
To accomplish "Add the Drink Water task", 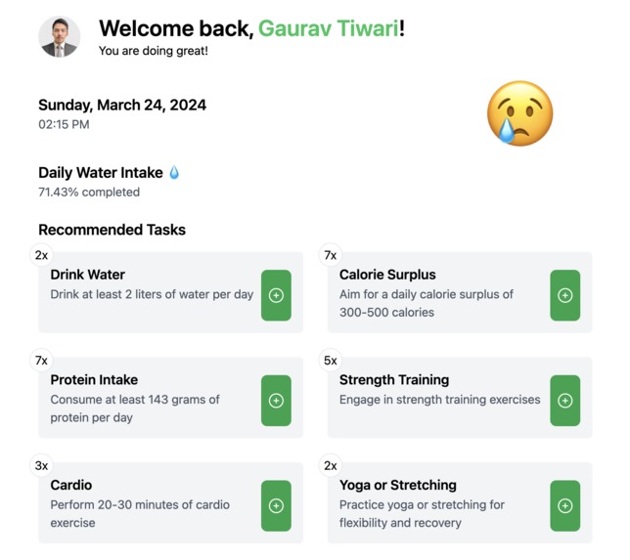I will (276, 295).
